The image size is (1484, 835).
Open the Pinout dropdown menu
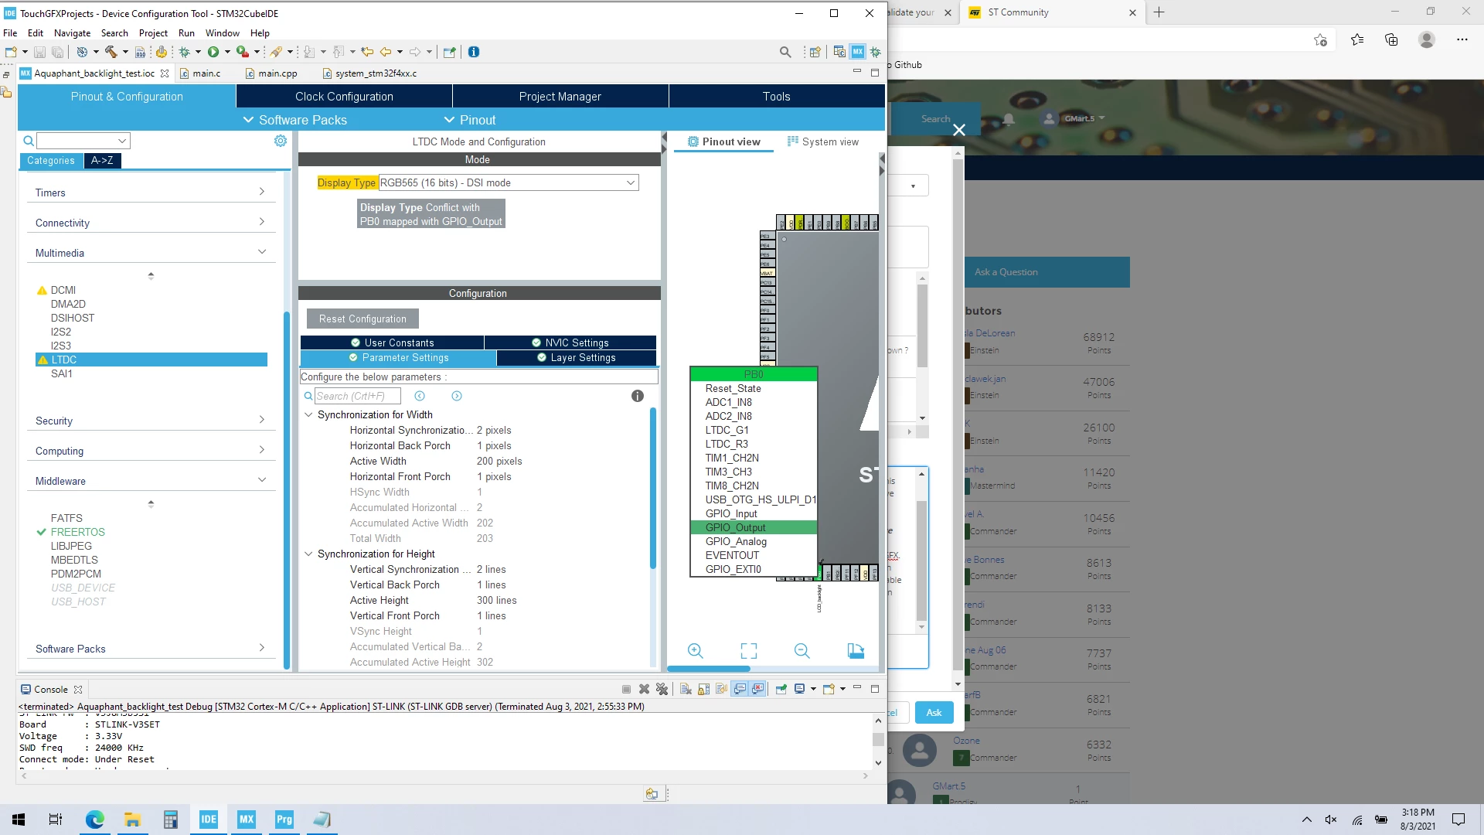[470, 120]
